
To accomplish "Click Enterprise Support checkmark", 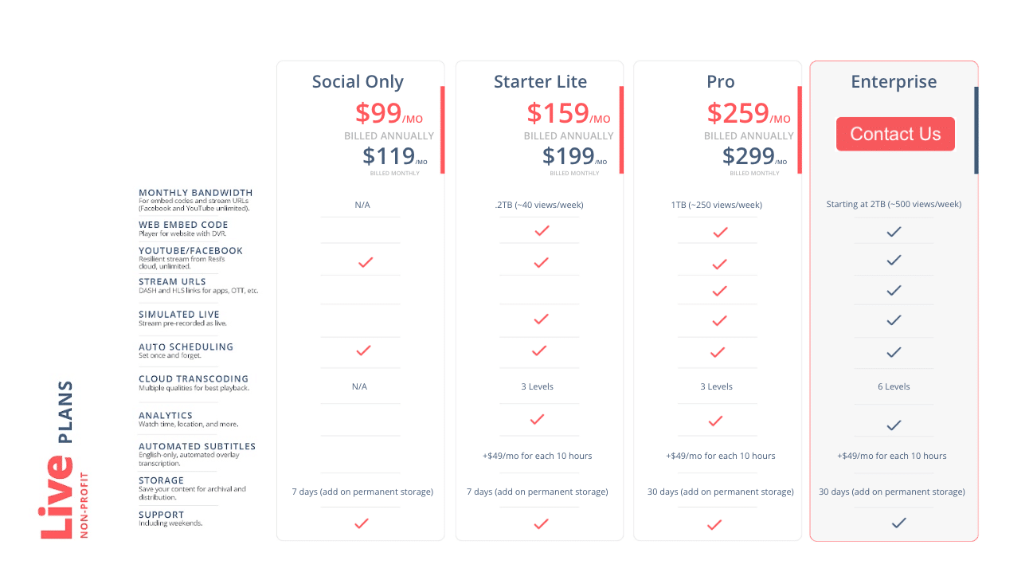I will [x=899, y=523].
